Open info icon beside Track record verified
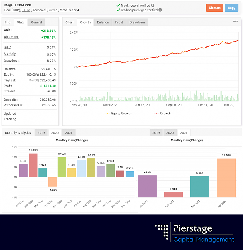Viewport: 243px width, 250px height. (x=153, y=6)
